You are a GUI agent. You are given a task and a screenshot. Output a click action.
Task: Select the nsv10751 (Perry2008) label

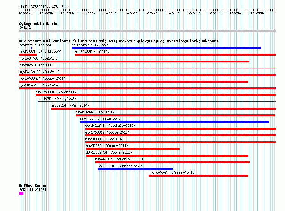(57, 99)
